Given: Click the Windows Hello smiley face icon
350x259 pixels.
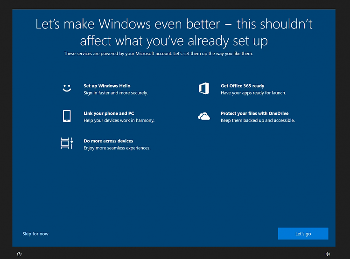Looking at the screenshot, I should pos(67,88).
